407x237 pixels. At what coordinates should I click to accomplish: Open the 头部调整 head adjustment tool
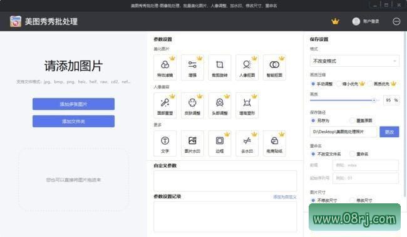220,105
